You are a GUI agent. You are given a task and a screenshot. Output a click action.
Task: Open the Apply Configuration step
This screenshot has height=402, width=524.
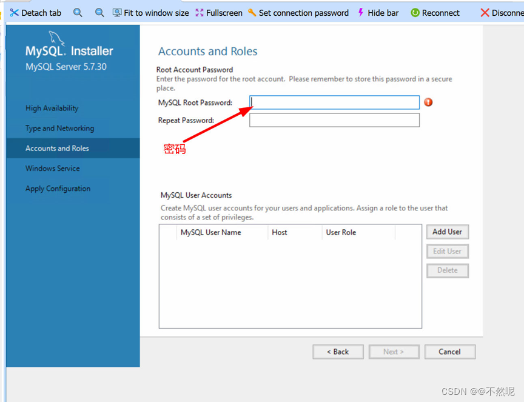pyautogui.click(x=73, y=189)
